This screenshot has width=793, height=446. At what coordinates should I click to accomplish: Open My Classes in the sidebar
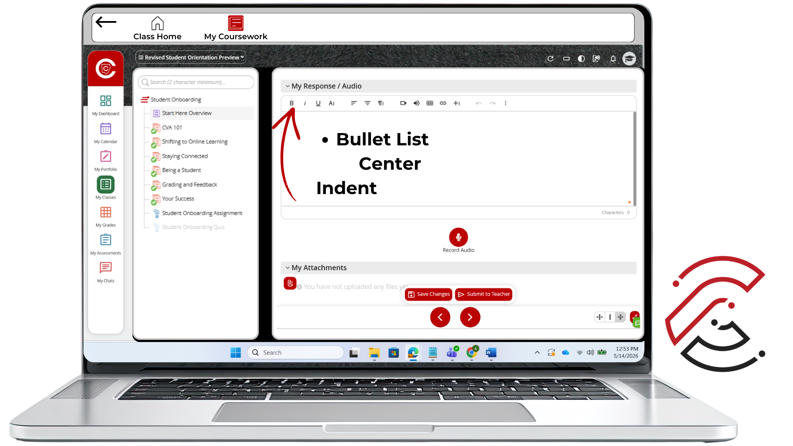[x=106, y=188]
